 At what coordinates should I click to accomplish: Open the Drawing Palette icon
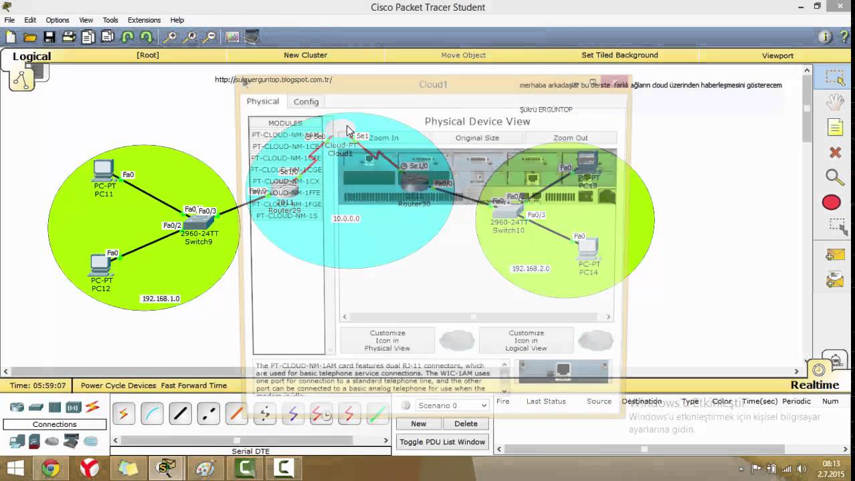click(x=232, y=37)
